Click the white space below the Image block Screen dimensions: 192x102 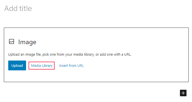[86, 92]
